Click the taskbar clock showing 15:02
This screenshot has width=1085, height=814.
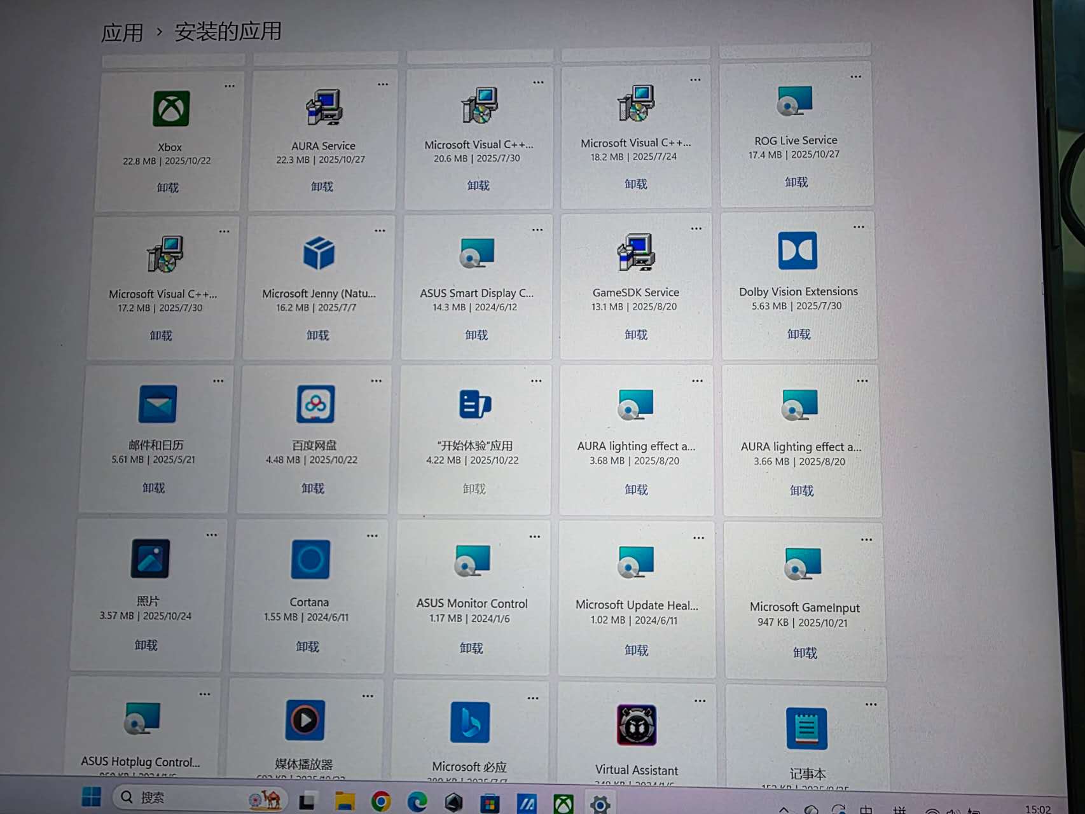(x=1038, y=809)
